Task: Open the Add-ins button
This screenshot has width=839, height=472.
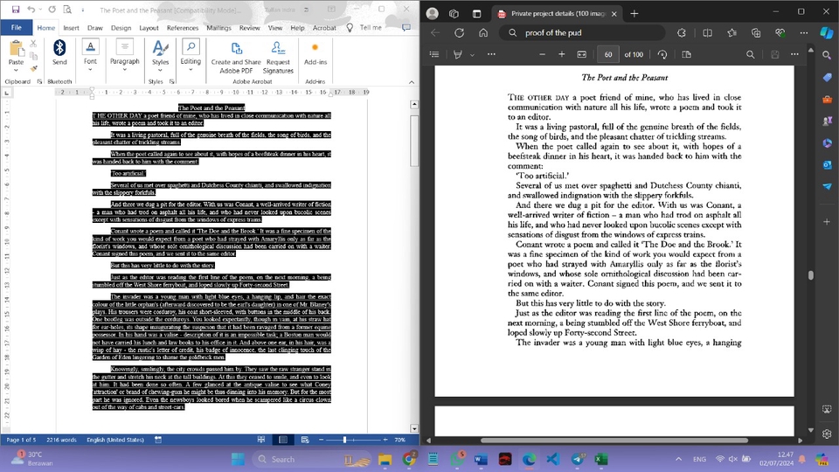Action: pyautogui.click(x=315, y=54)
